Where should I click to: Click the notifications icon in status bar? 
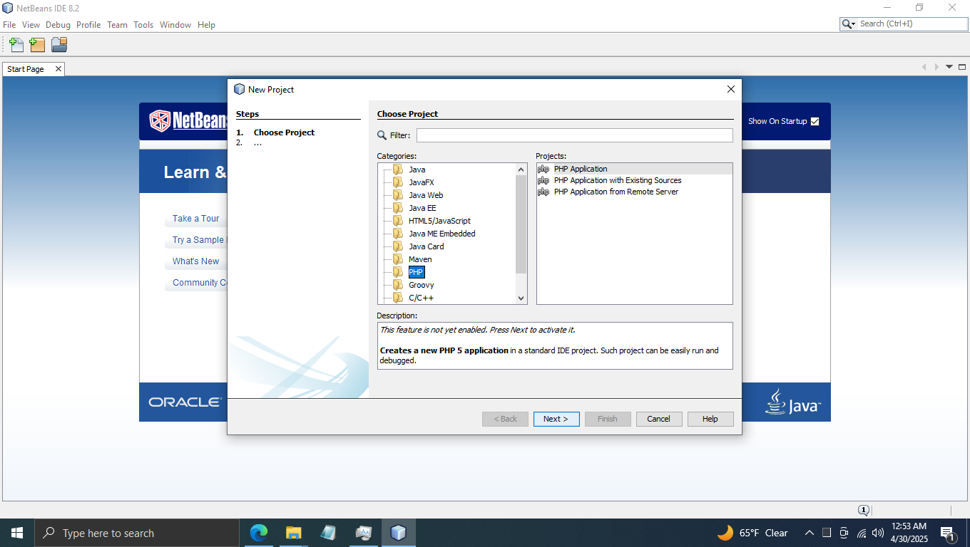(x=863, y=510)
